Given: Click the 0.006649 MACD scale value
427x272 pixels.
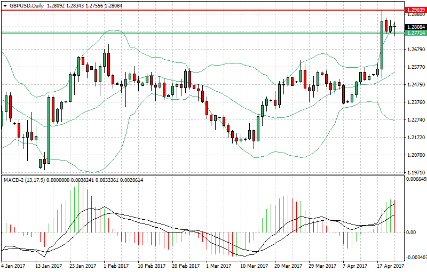Looking at the screenshot, I should click(416, 180).
